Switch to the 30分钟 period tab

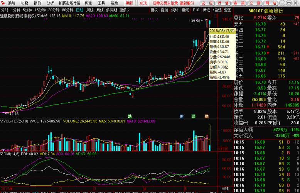pos(54,10)
